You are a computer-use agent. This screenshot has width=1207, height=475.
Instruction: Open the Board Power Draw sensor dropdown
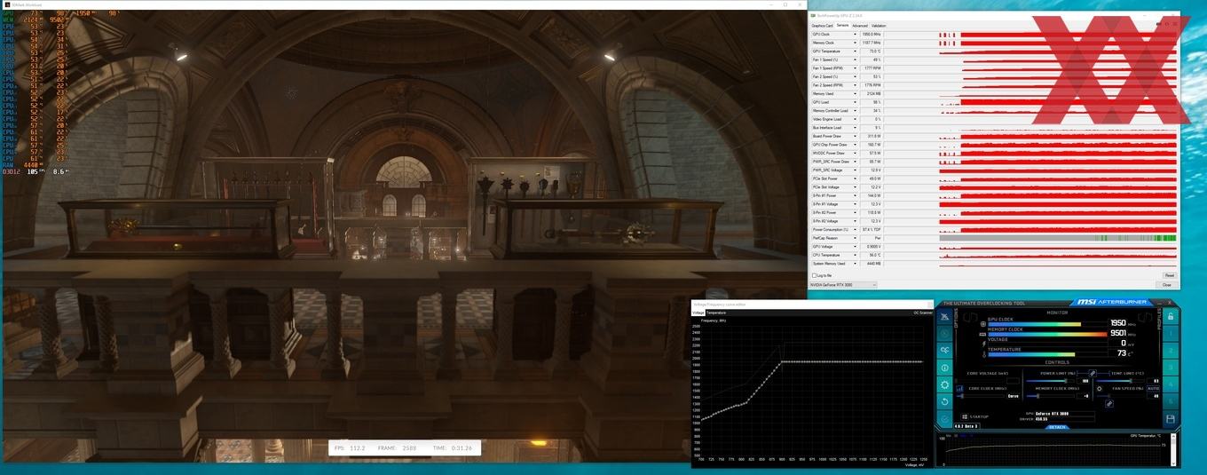(856, 136)
